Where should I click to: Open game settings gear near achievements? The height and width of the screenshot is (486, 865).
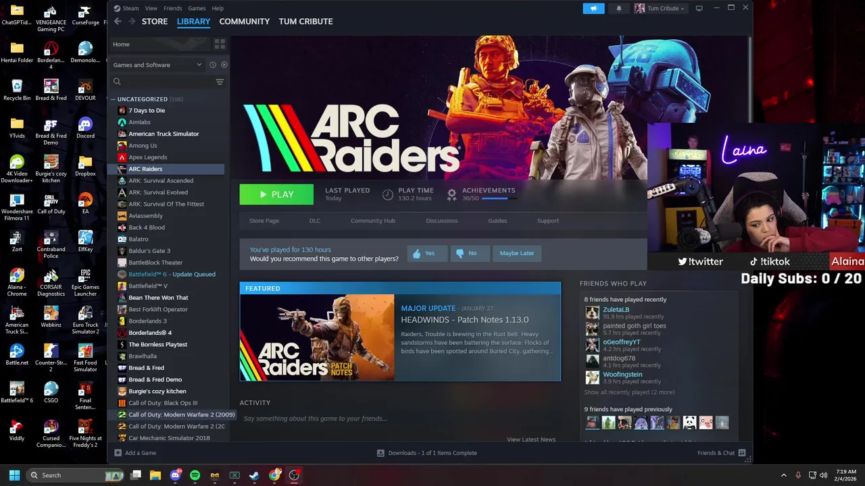451,194
